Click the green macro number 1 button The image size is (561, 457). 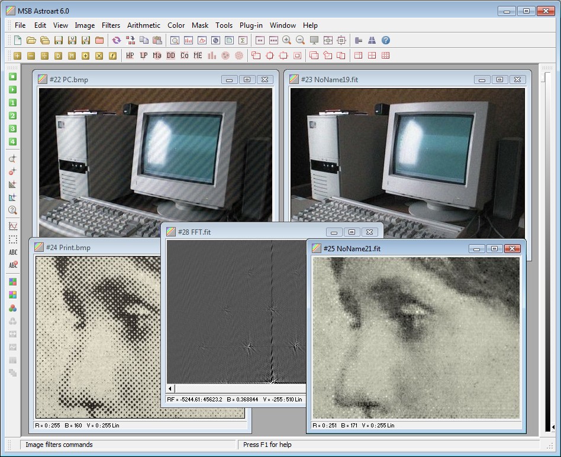(x=12, y=103)
